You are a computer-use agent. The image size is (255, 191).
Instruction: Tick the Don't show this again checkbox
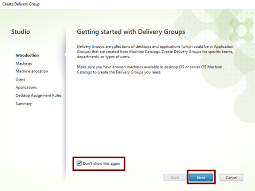click(79, 163)
